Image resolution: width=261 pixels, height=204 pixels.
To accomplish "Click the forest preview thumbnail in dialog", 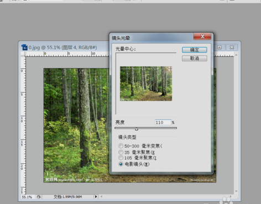I will [x=146, y=84].
